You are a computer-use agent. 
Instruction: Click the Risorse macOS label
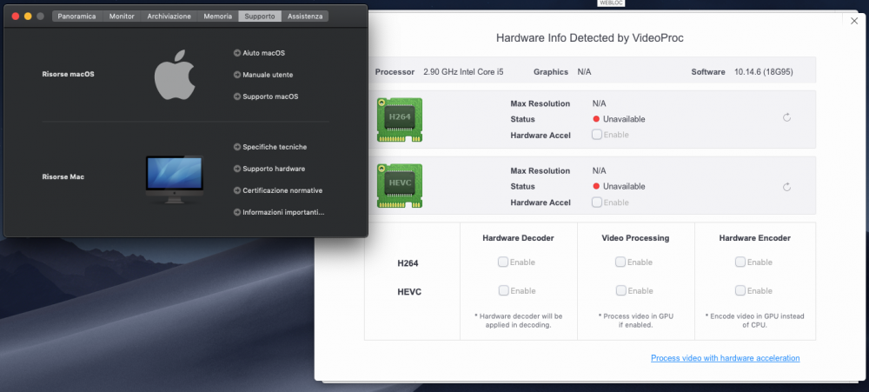tap(68, 74)
